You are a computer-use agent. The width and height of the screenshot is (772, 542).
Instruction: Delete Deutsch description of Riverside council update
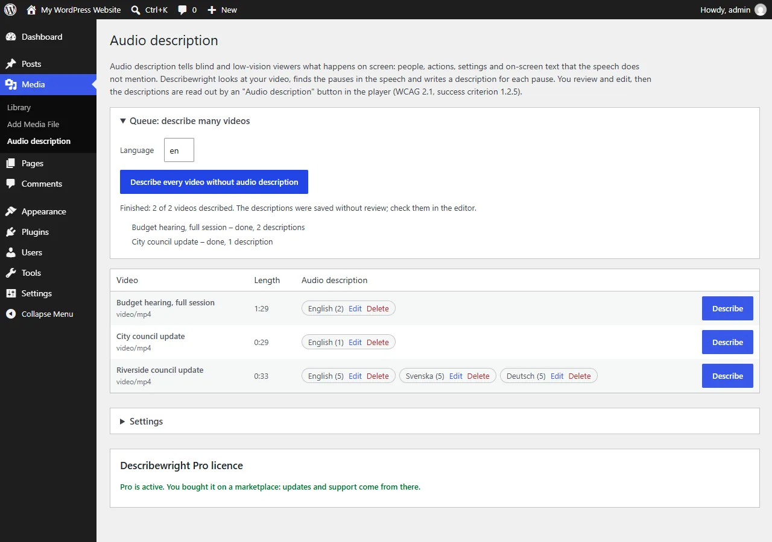coord(580,376)
